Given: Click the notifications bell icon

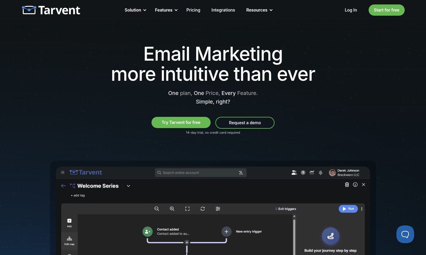Looking at the screenshot, I should pyautogui.click(x=320, y=173).
